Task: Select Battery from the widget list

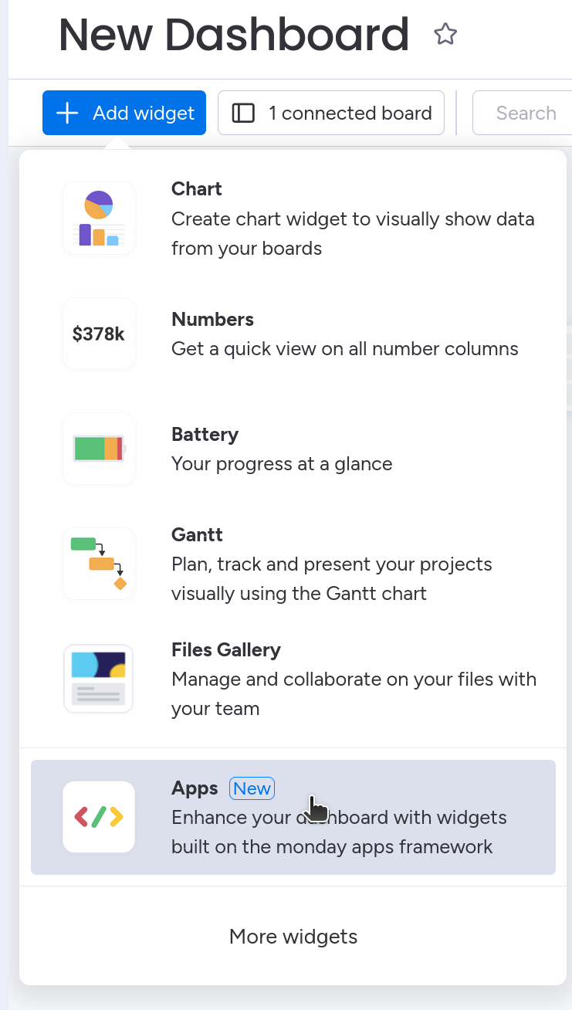Action: 205,435
